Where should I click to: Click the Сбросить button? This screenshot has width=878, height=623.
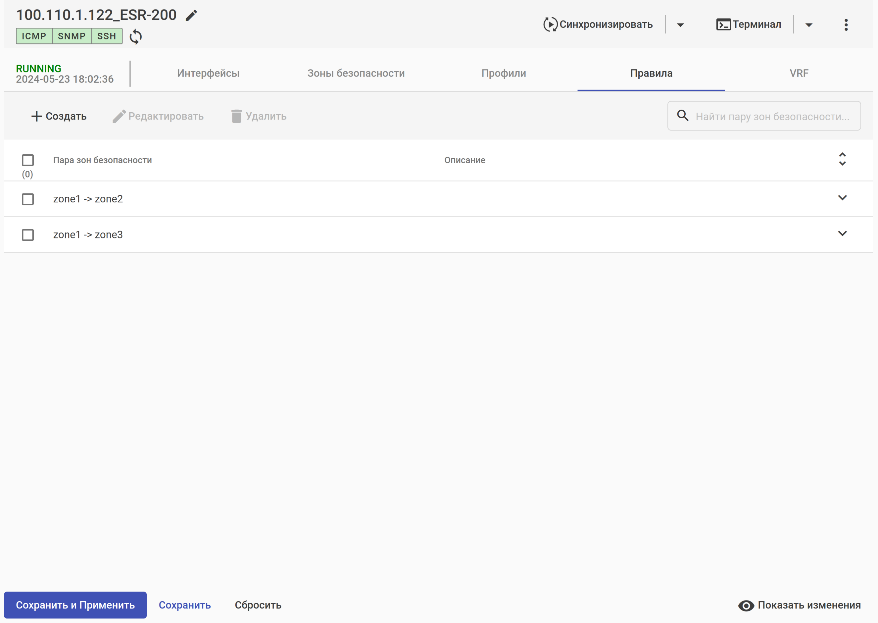pyautogui.click(x=258, y=605)
